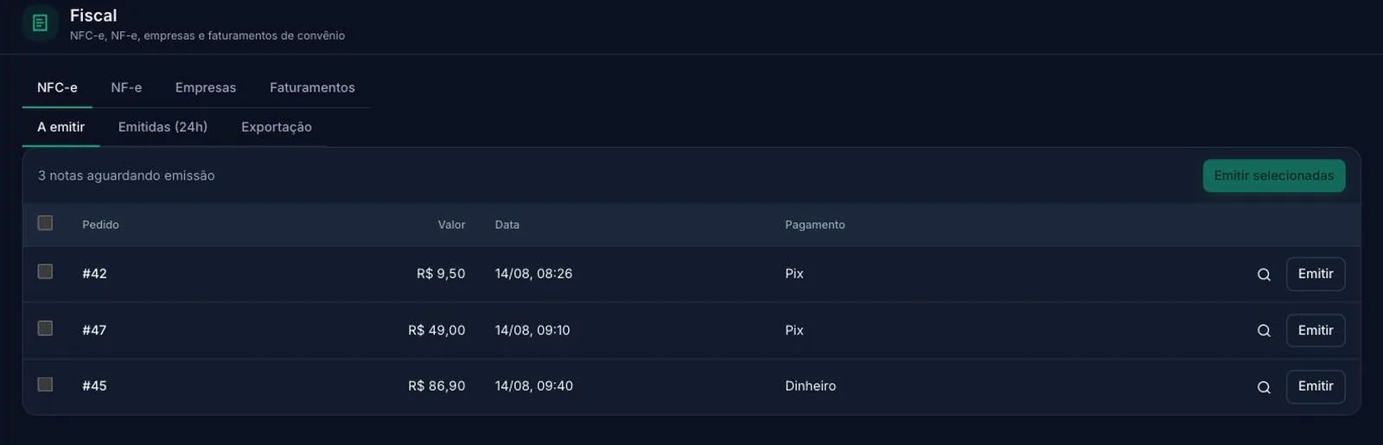Image resolution: width=1383 pixels, height=445 pixels.
Task: Open details magnifier for order #42
Action: coord(1264,275)
